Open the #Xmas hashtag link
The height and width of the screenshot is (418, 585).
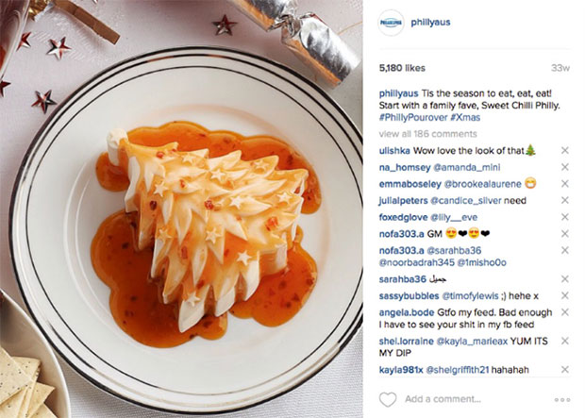(x=465, y=118)
